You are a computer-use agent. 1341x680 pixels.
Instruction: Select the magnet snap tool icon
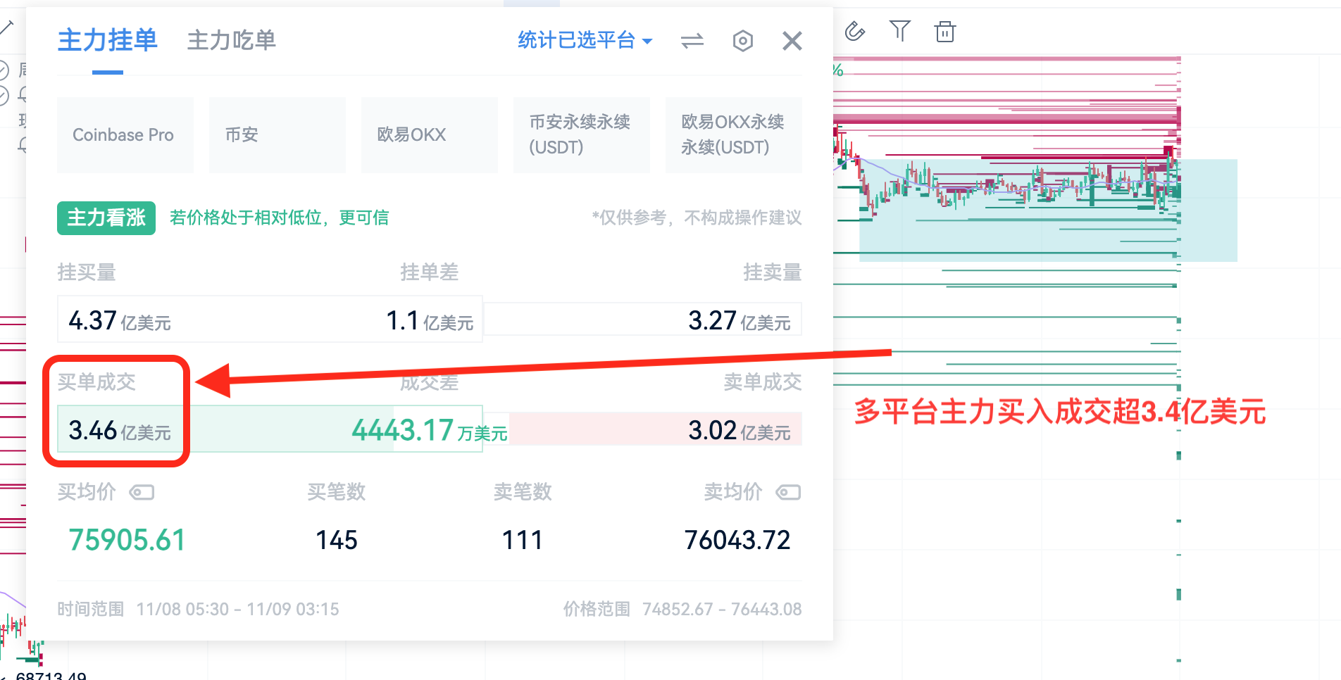(x=855, y=32)
